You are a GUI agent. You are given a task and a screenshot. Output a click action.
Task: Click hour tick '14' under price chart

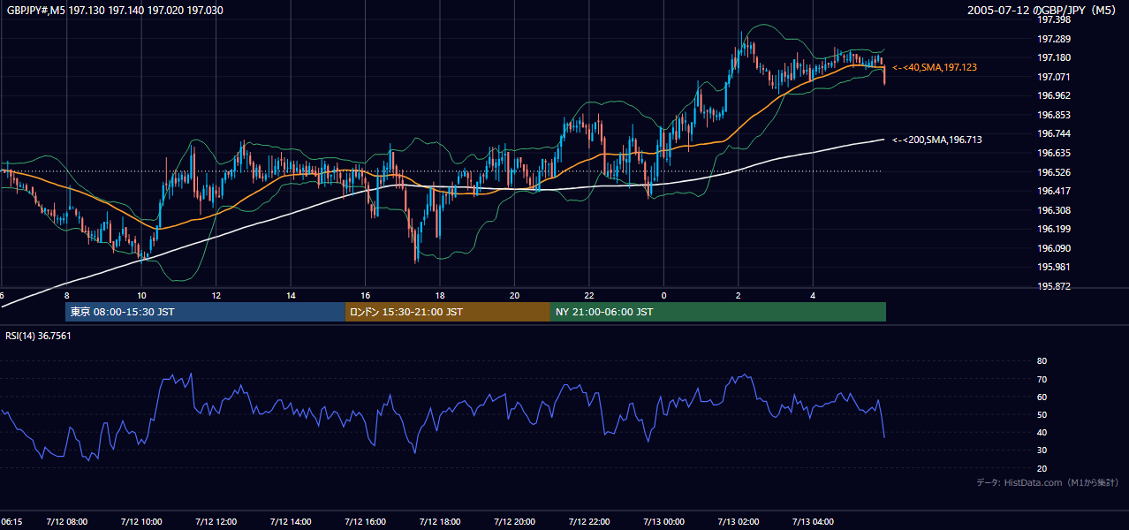point(291,295)
